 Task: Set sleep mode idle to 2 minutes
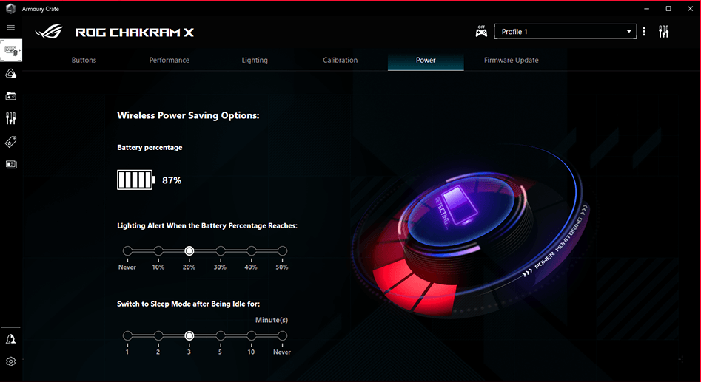158,335
